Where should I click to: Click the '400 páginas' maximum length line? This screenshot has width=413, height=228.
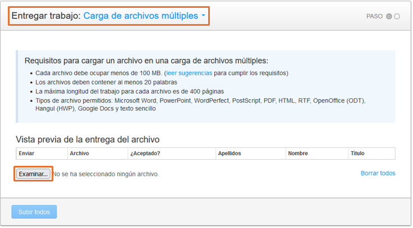click(130, 91)
